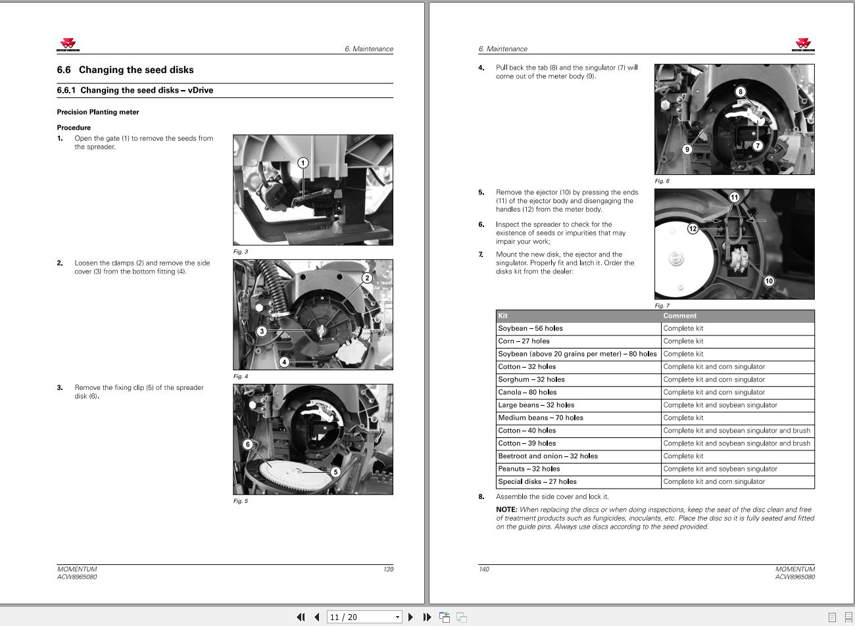Click 'Complete kit and corn singulator' in Sorghum row
The height and width of the screenshot is (626, 855).
(x=714, y=379)
